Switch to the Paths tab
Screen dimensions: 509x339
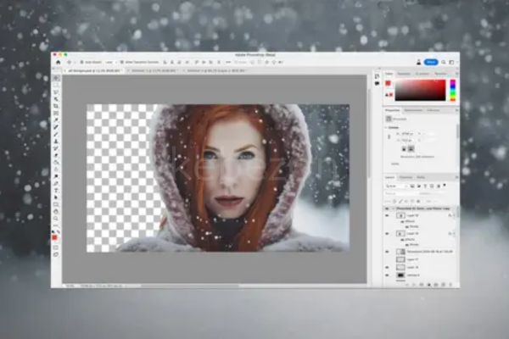coord(421,177)
